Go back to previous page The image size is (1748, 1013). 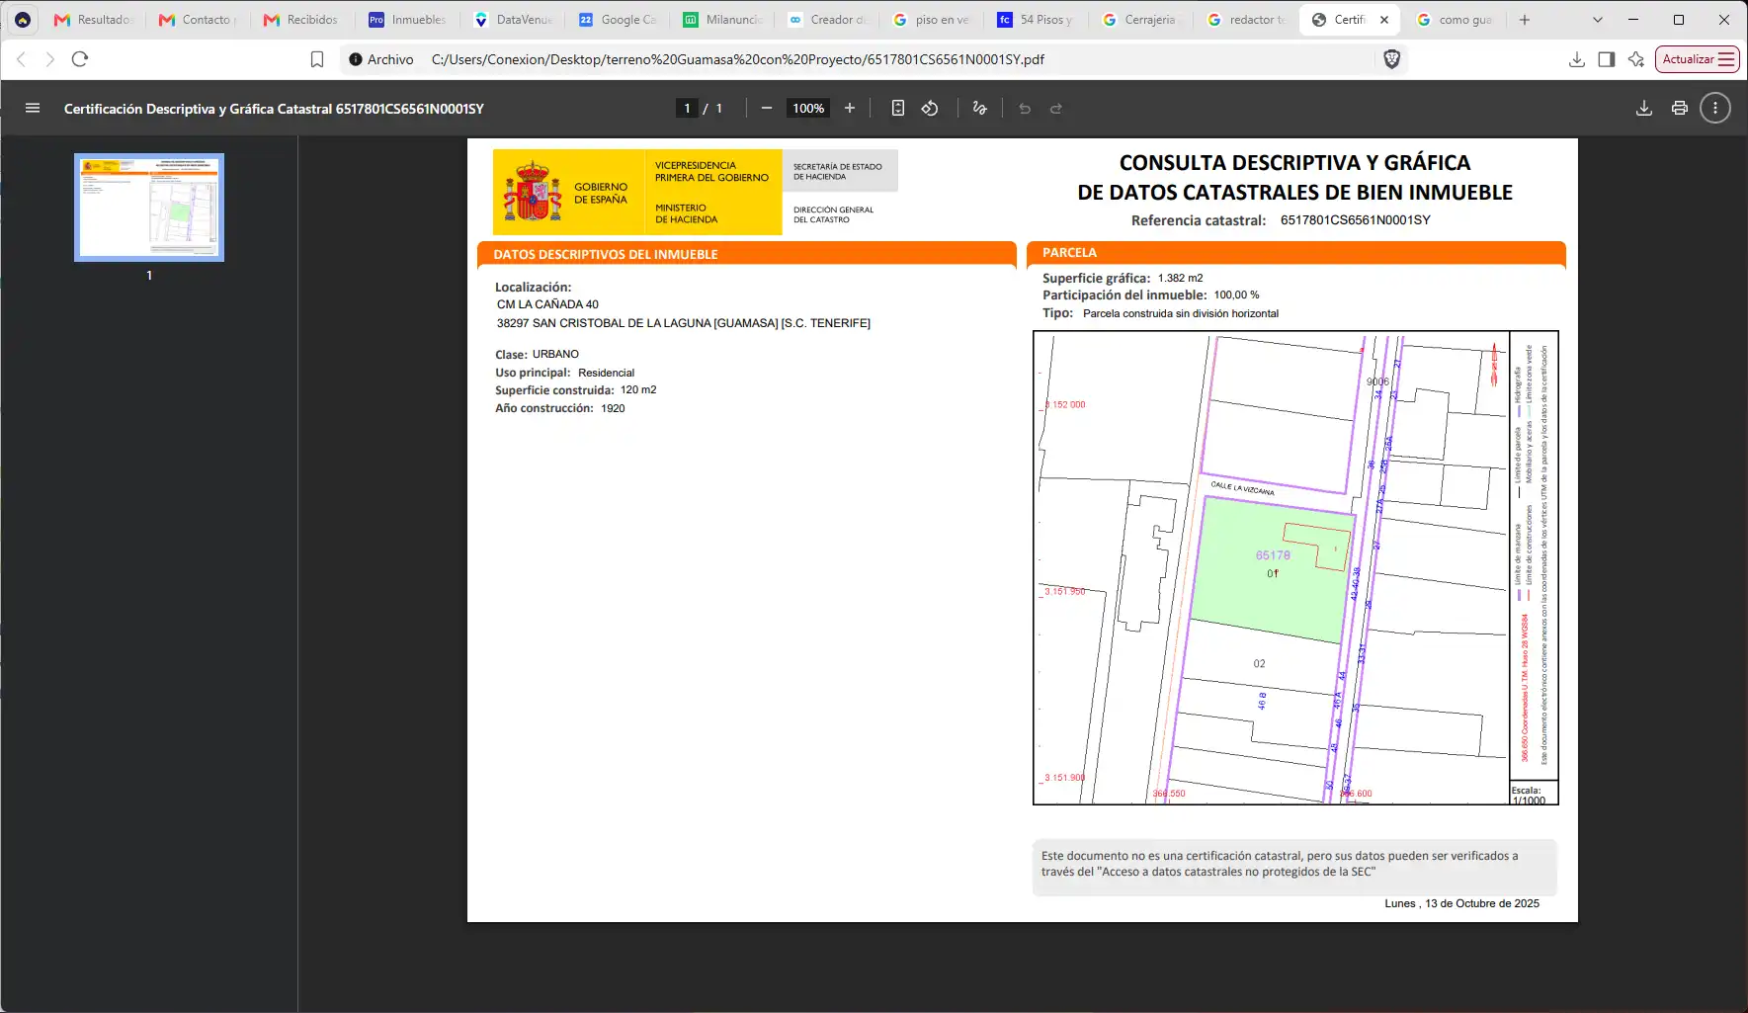pos(22,59)
